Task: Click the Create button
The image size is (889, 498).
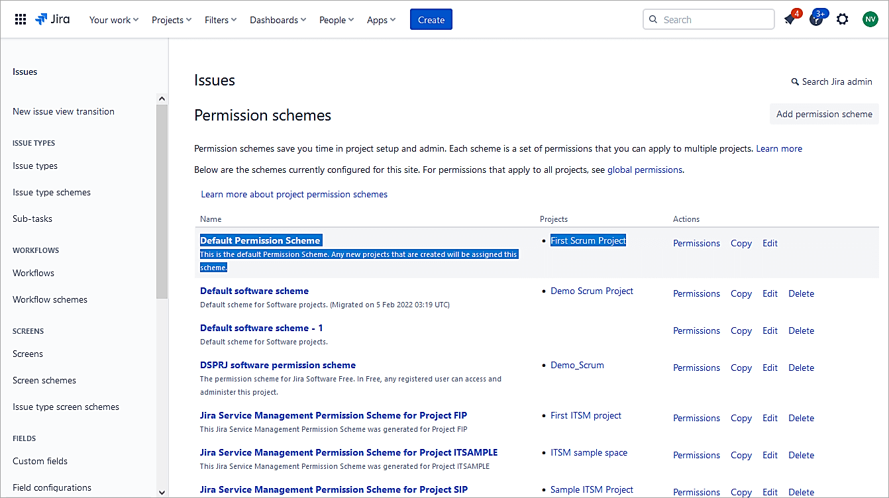Action: point(431,20)
